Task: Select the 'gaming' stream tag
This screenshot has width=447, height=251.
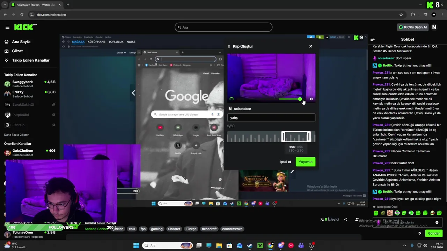Action: pyautogui.click(x=157, y=229)
